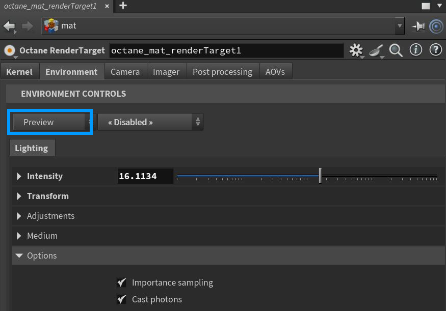Viewport: 446px width, 311px height.
Task: Click the forward navigation arrow
Action: coord(28,26)
